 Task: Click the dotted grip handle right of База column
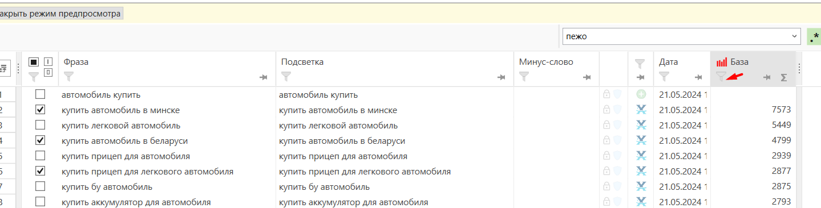(799, 68)
